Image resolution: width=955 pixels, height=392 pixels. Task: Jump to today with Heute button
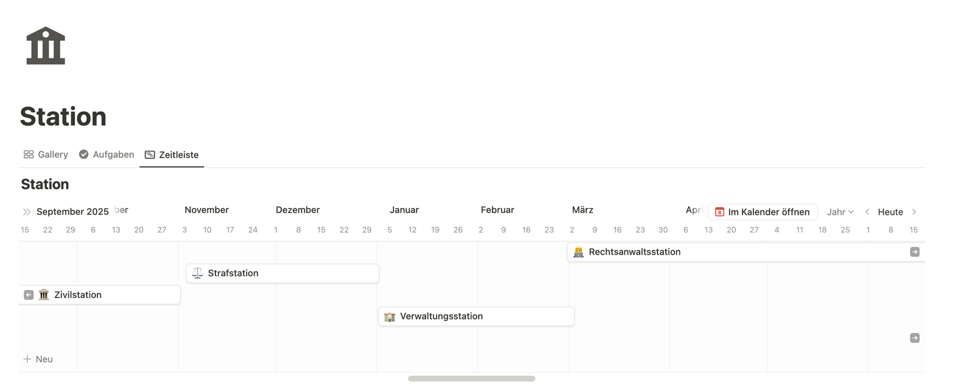click(890, 212)
